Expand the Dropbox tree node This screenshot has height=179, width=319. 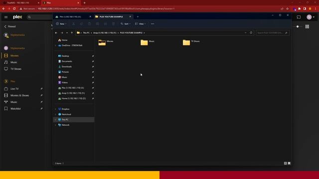pos(55,109)
